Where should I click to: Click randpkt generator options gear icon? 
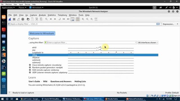tap(30, 67)
